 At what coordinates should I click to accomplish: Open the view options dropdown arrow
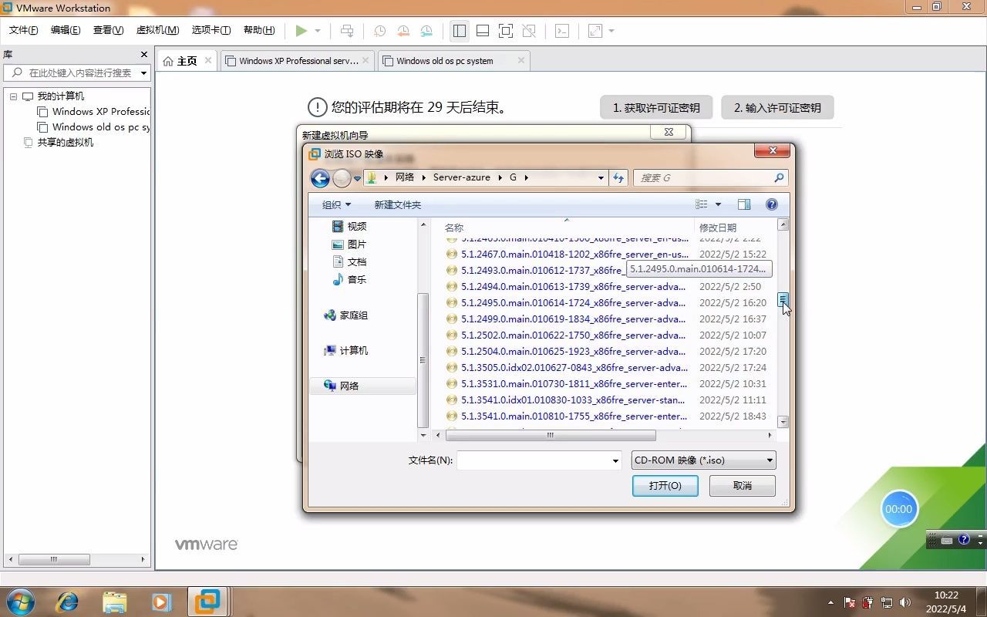click(x=718, y=204)
